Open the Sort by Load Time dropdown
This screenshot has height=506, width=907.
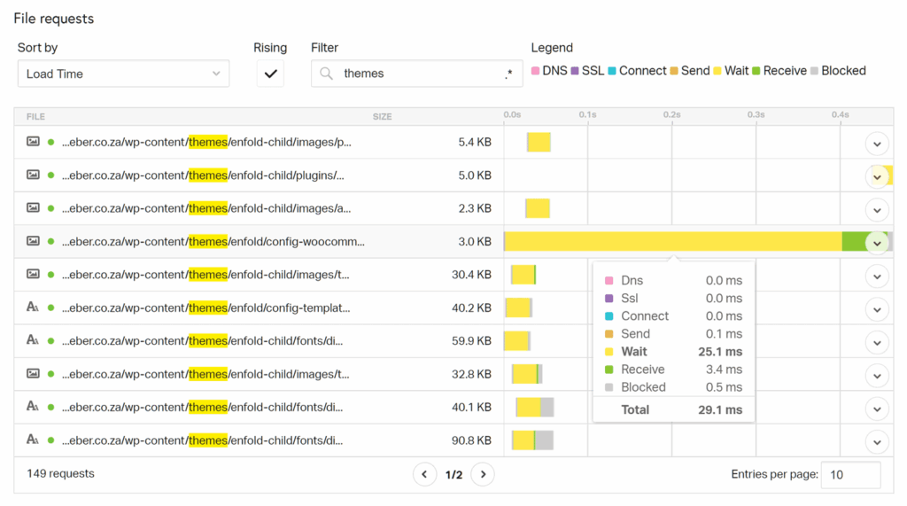tap(123, 74)
